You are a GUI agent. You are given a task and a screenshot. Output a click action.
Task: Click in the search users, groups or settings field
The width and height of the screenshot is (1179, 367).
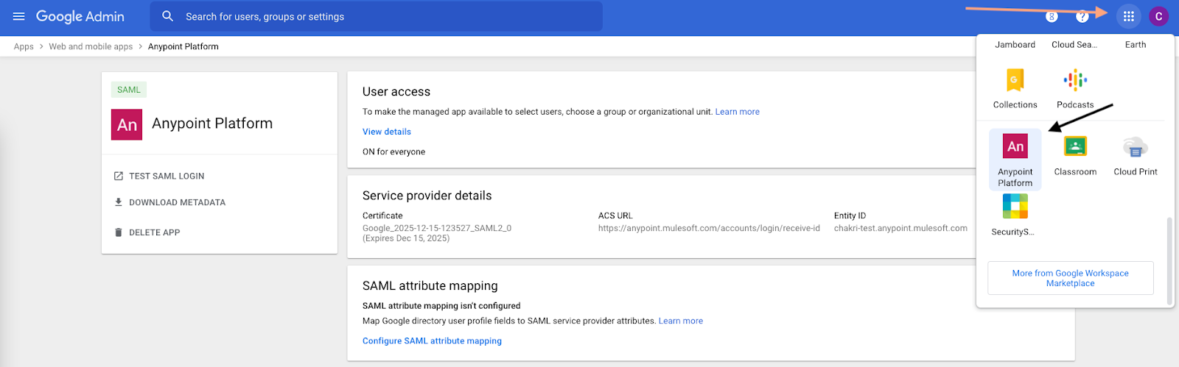click(376, 16)
